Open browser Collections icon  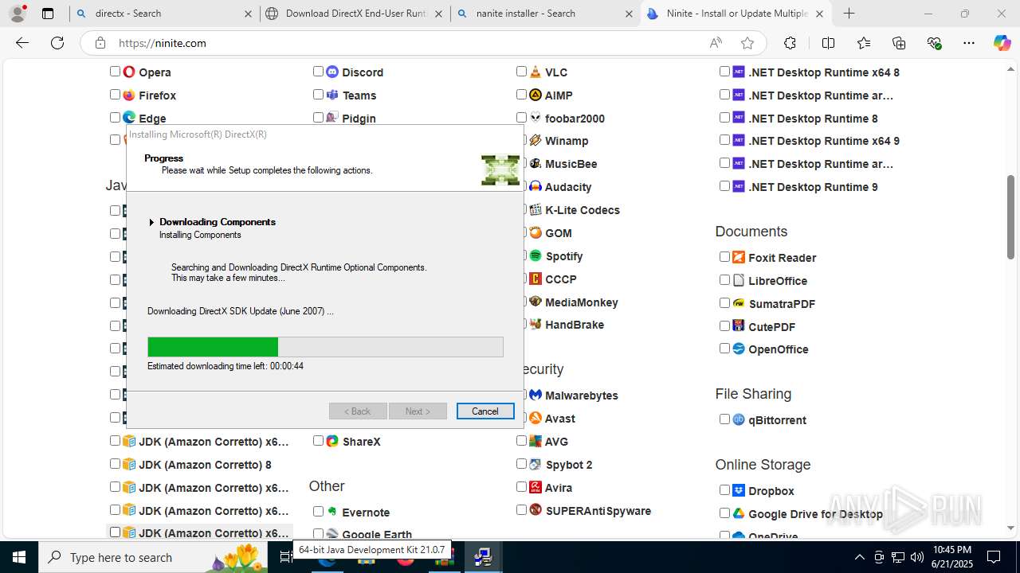(900, 43)
